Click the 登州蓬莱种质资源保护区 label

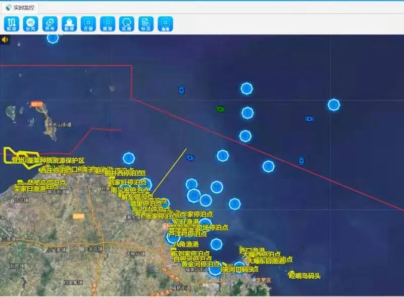tap(48, 160)
